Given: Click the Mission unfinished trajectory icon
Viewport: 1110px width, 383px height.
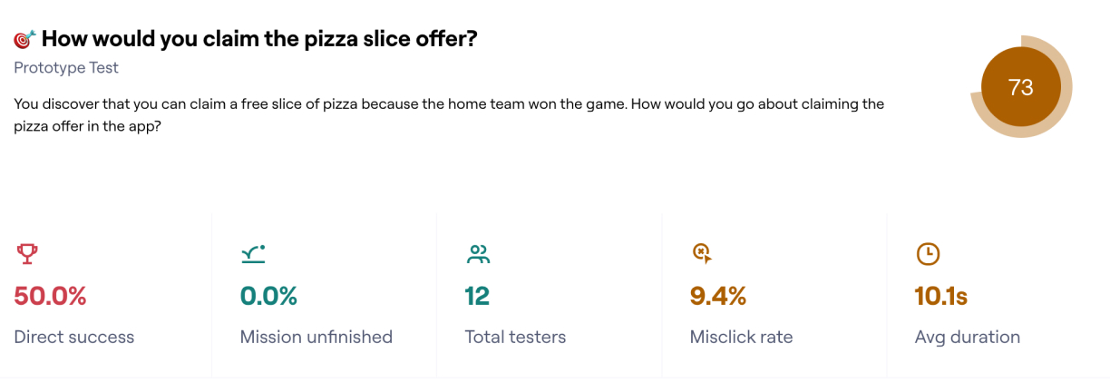Looking at the screenshot, I should [x=252, y=254].
